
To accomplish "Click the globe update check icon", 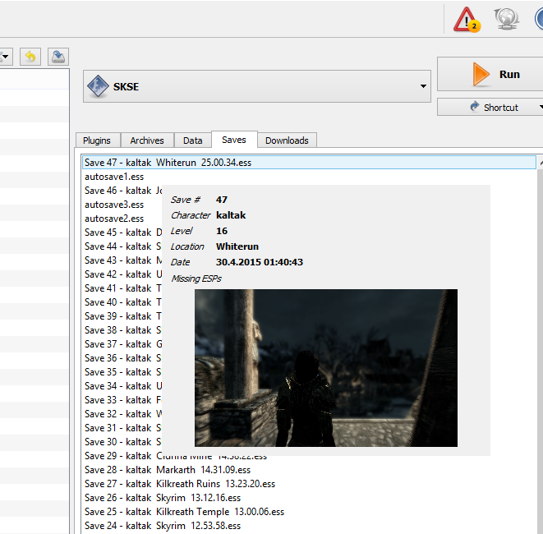I will [x=506, y=19].
